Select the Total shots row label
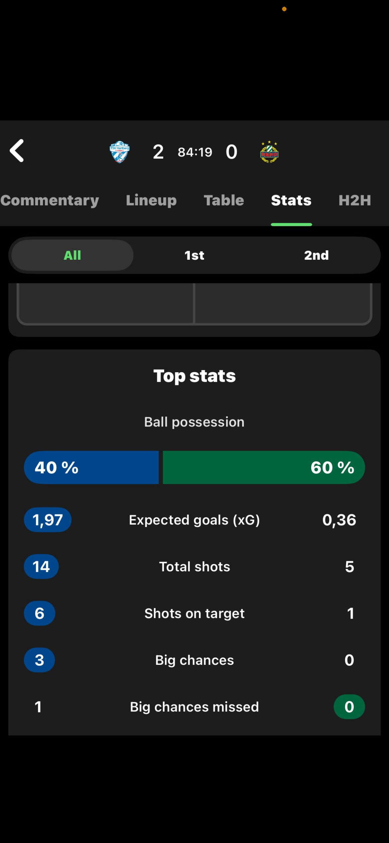Image resolution: width=389 pixels, height=843 pixels. [194, 567]
